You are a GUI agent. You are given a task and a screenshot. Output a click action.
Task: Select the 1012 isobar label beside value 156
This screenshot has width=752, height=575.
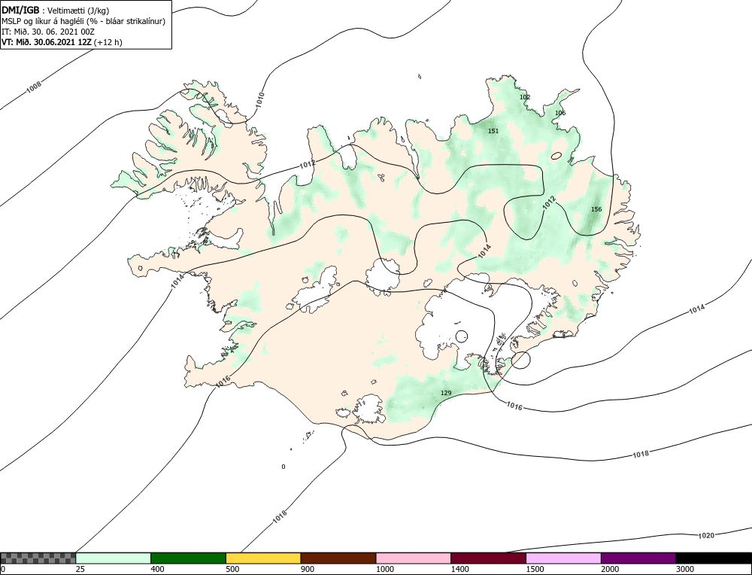pos(549,202)
